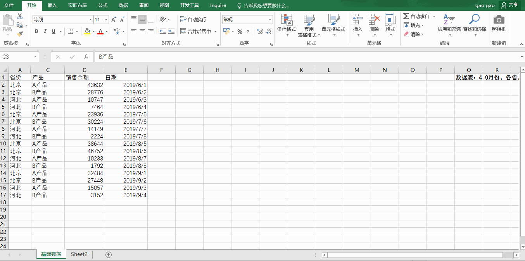
Task: Decrease indent icon
Action: (163, 31)
